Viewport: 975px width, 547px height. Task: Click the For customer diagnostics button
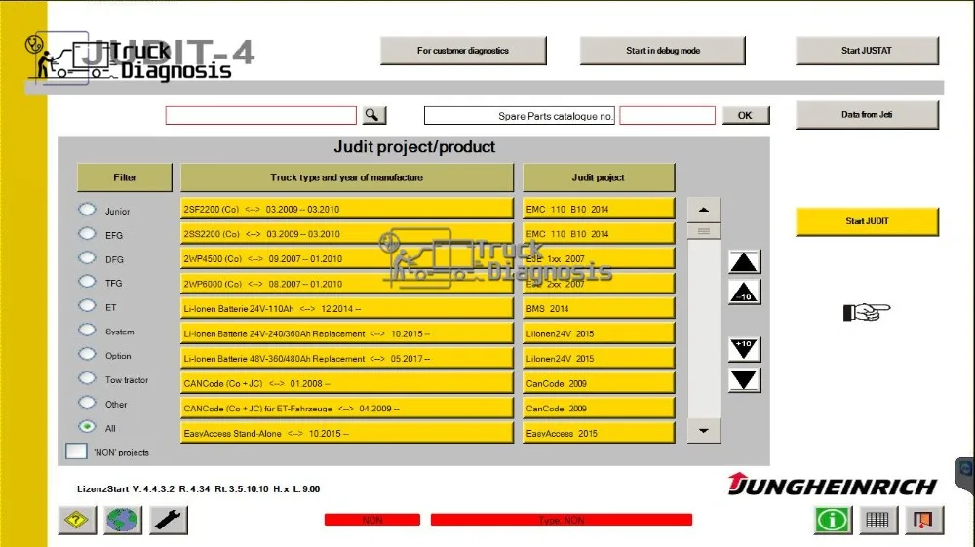coord(463,51)
